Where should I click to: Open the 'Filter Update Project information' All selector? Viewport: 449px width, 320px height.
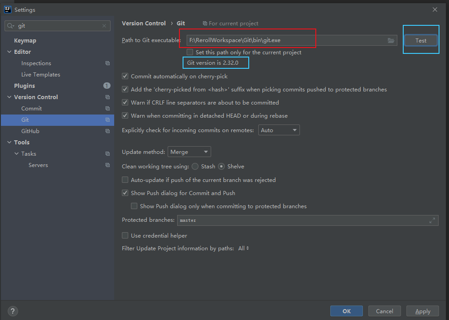point(243,248)
